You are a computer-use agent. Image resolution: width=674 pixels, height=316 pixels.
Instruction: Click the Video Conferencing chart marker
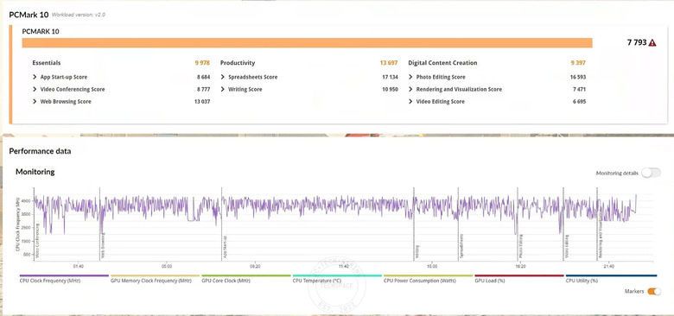pyautogui.click(x=37, y=240)
